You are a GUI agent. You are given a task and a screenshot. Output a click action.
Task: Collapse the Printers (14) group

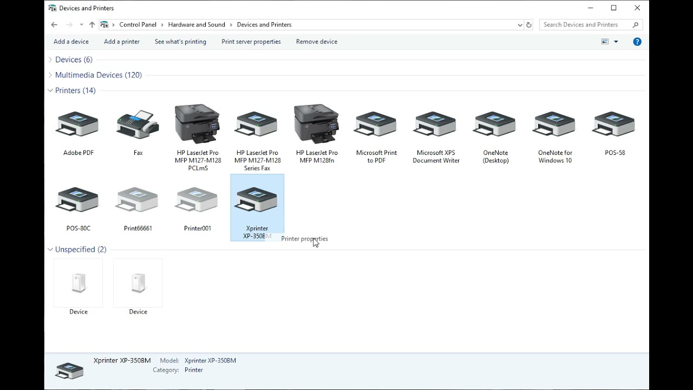50,90
